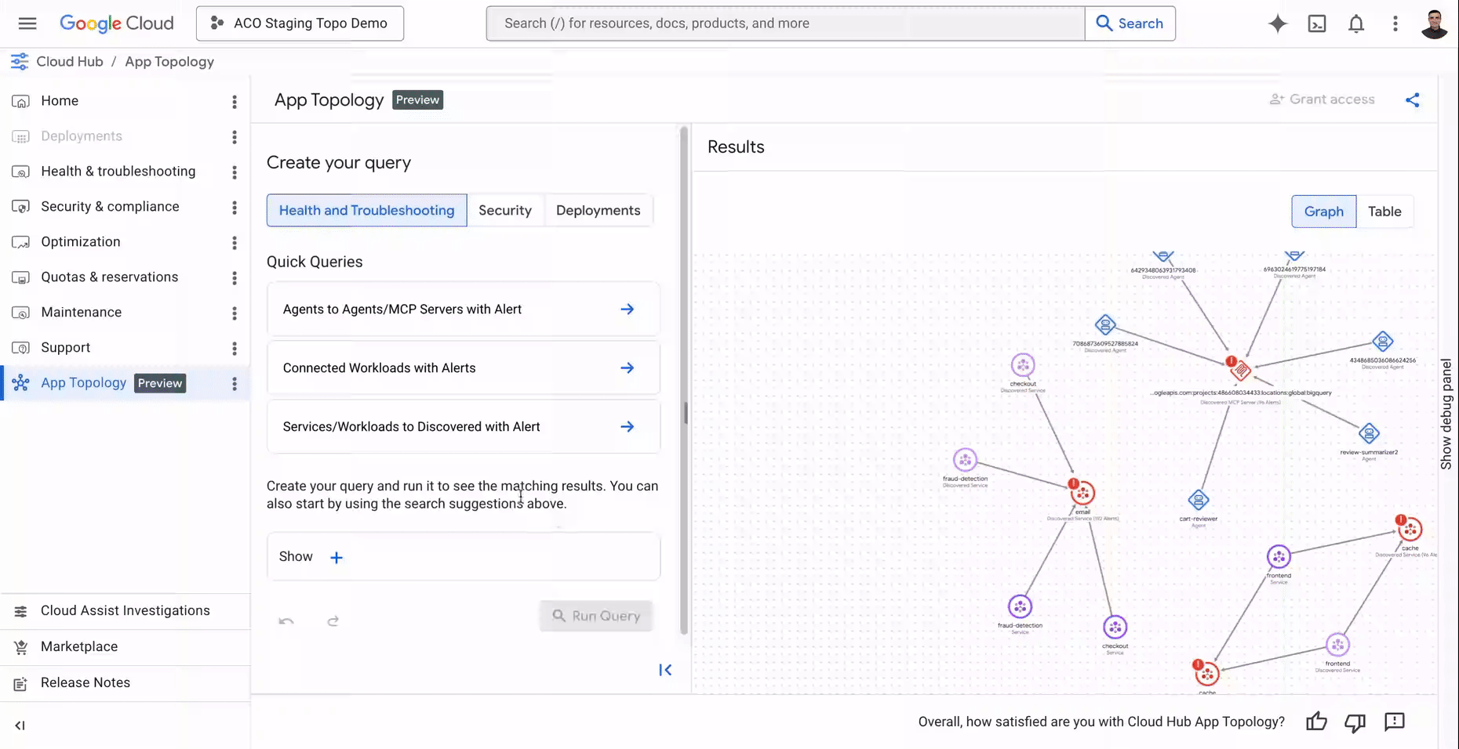
Task: Open Optimization in the sidebar
Action: 80,242
